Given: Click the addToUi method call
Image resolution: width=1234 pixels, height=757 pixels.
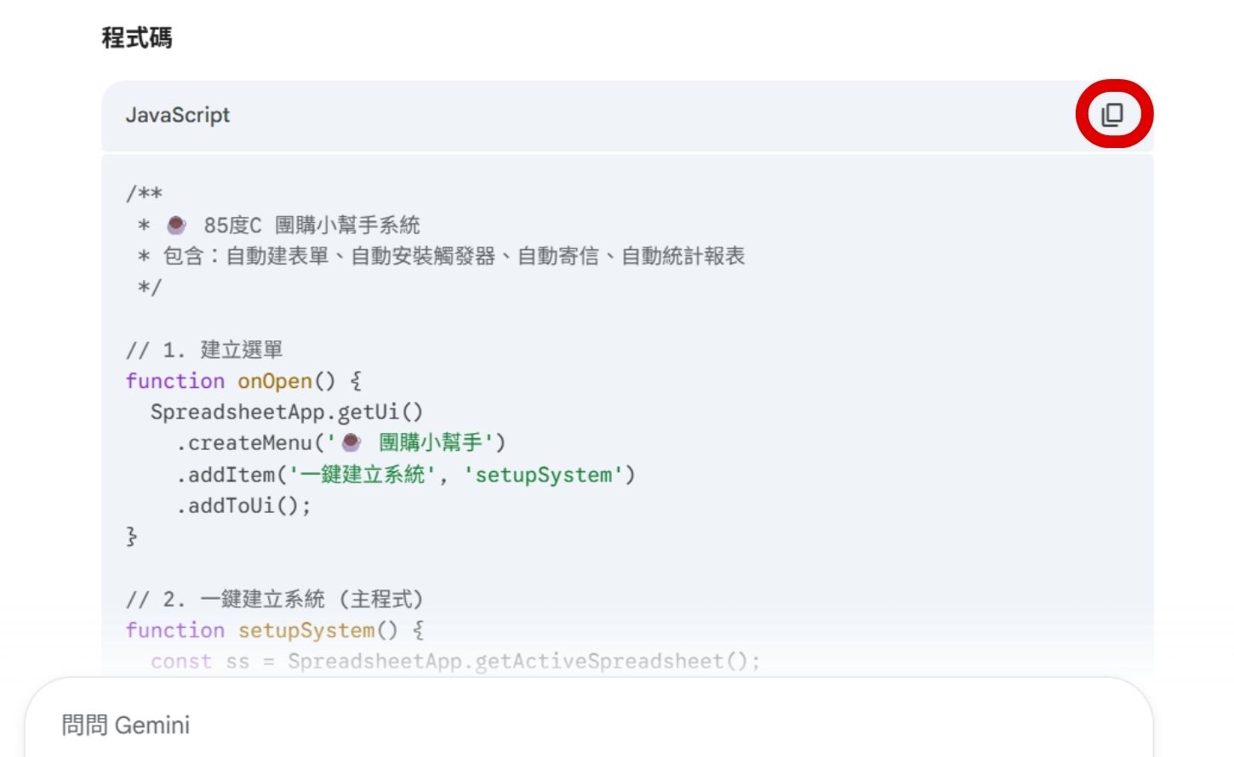Looking at the screenshot, I should coord(241,504).
